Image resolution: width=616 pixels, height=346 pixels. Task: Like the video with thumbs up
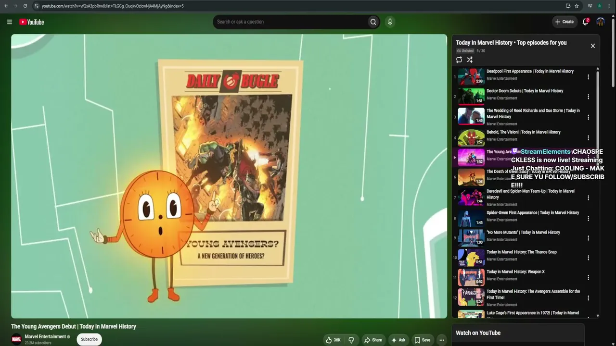coord(333,340)
